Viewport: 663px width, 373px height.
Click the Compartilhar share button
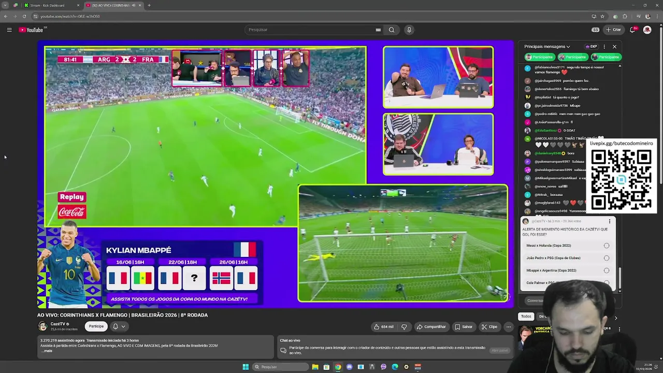431,327
